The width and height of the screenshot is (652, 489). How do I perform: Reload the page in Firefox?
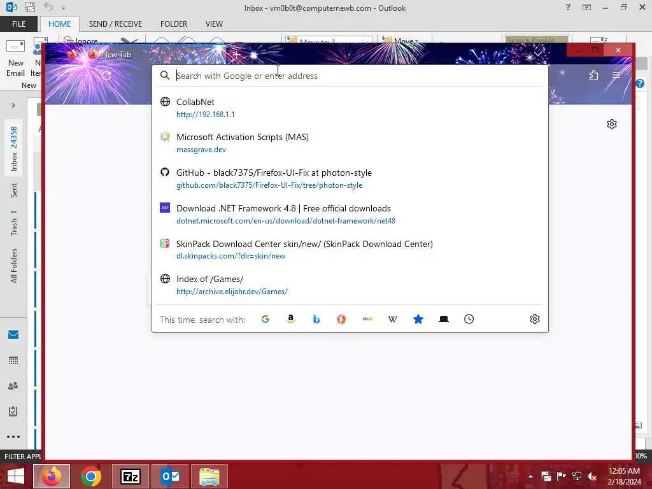coord(106,75)
